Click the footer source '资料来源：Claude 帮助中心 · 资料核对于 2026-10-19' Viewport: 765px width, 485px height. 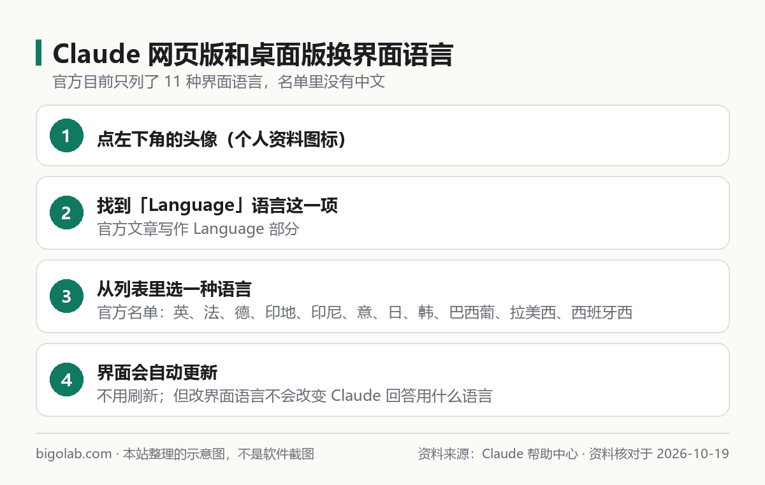[573, 454]
